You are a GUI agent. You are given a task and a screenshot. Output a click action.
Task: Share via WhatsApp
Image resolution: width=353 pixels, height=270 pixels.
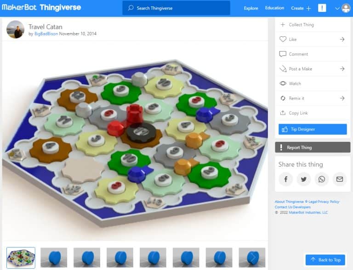click(x=322, y=179)
